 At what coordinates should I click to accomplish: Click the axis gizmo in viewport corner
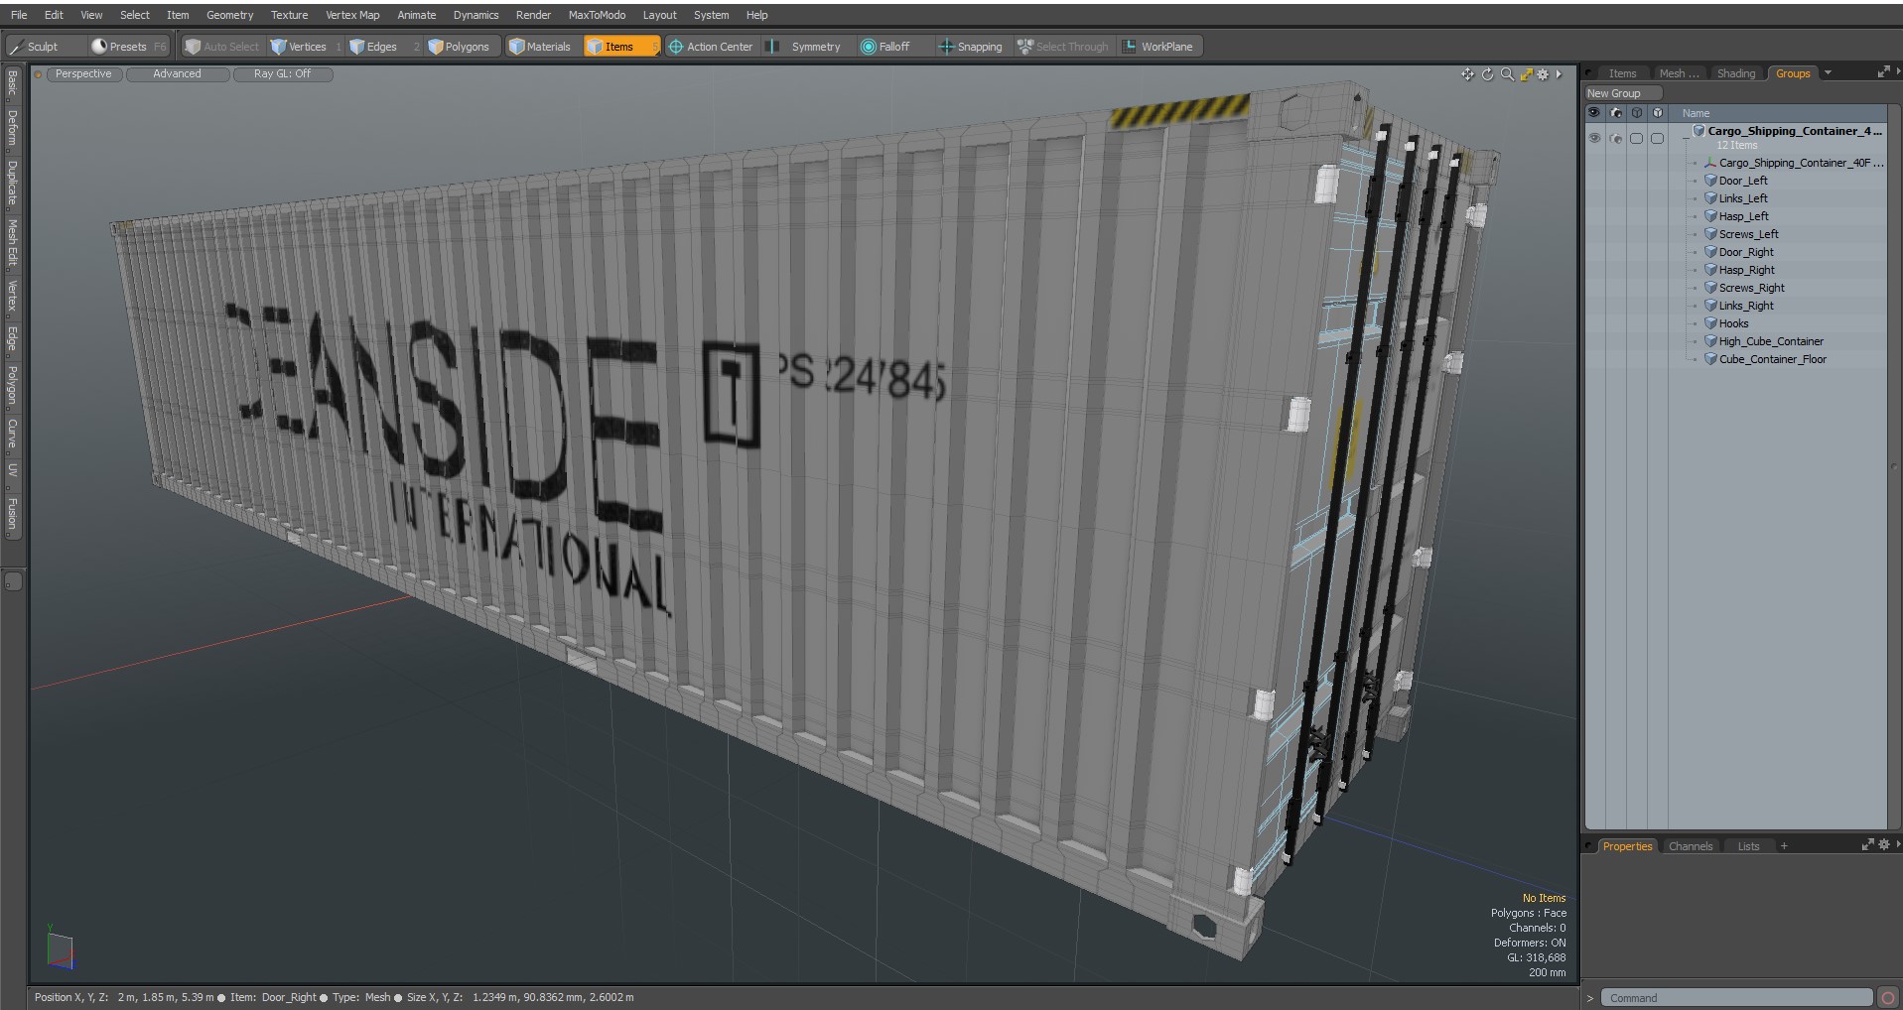click(x=60, y=948)
